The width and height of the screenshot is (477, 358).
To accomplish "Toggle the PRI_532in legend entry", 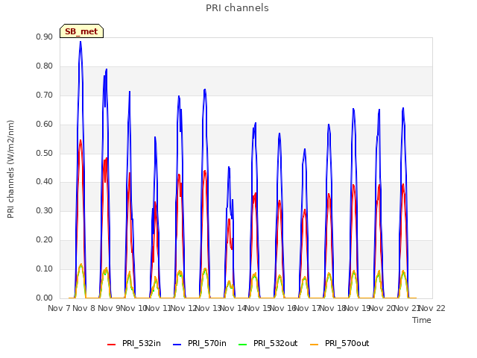I will pos(134,343).
